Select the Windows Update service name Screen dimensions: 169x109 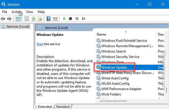point(114,67)
